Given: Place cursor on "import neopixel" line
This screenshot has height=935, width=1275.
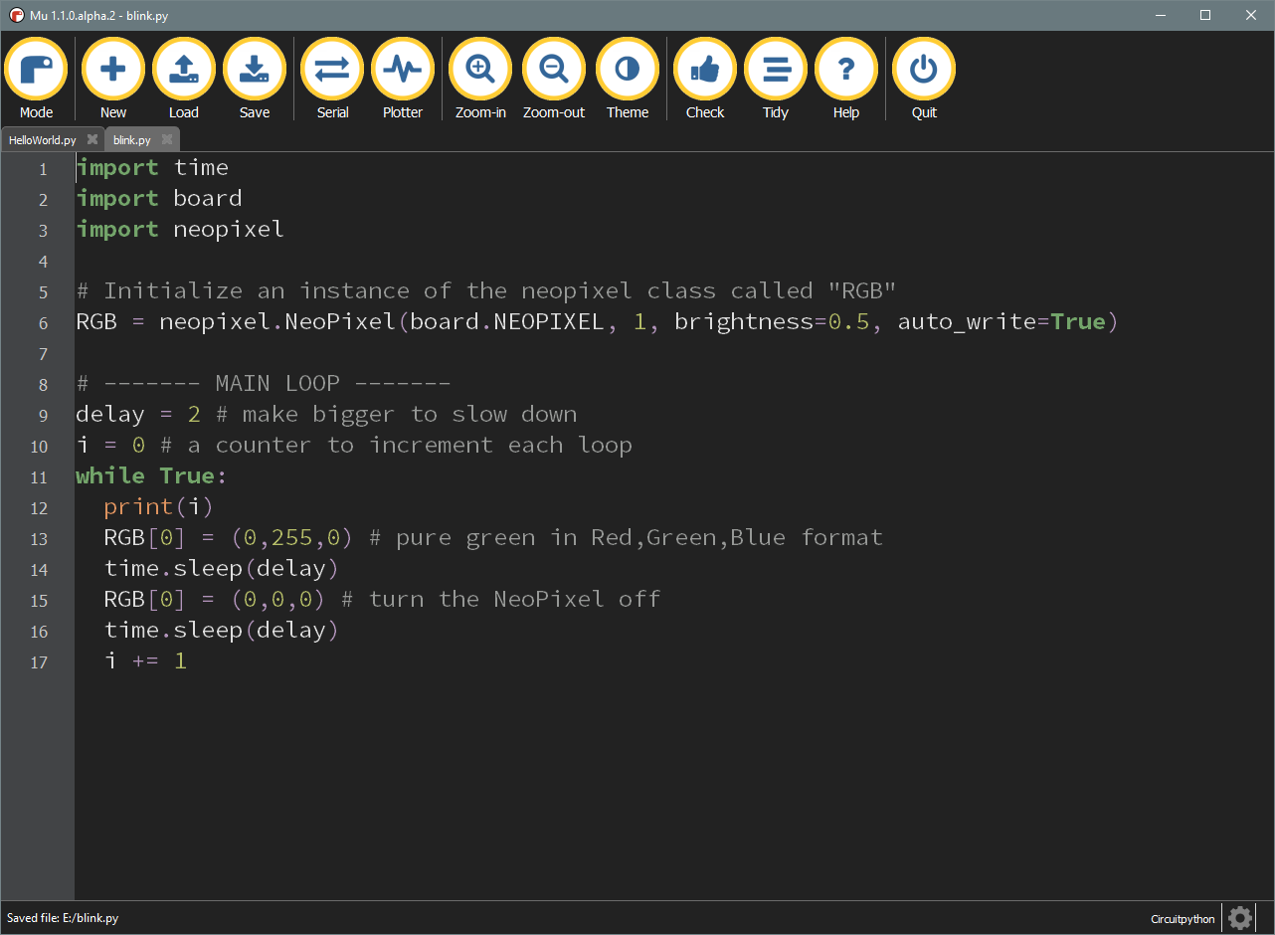Looking at the screenshot, I should pyautogui.click(x=180, y=230).
